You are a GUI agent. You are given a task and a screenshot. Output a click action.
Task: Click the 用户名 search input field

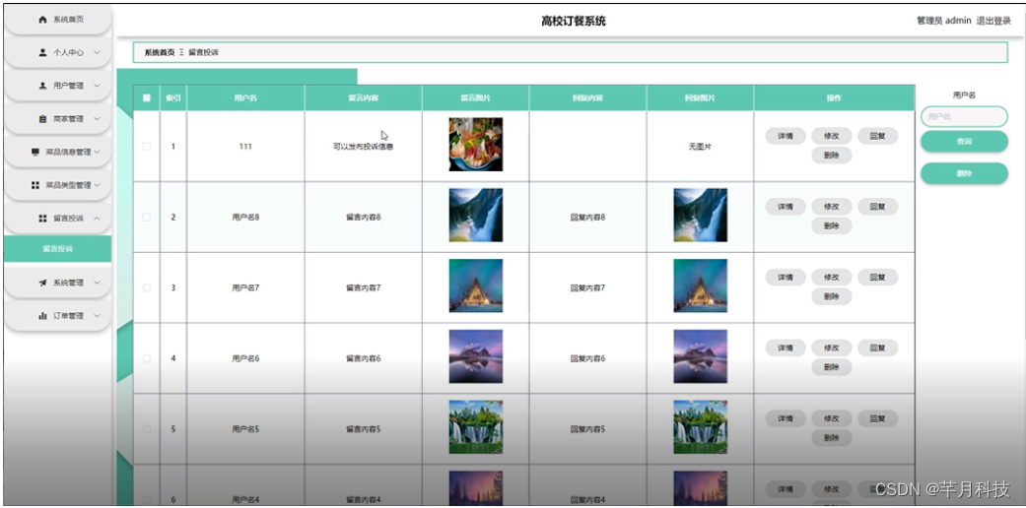[964, 116]
